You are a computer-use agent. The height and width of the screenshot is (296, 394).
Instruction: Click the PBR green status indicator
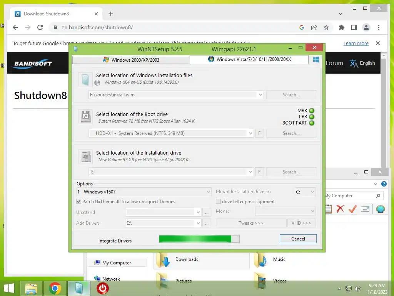[312, 117]
